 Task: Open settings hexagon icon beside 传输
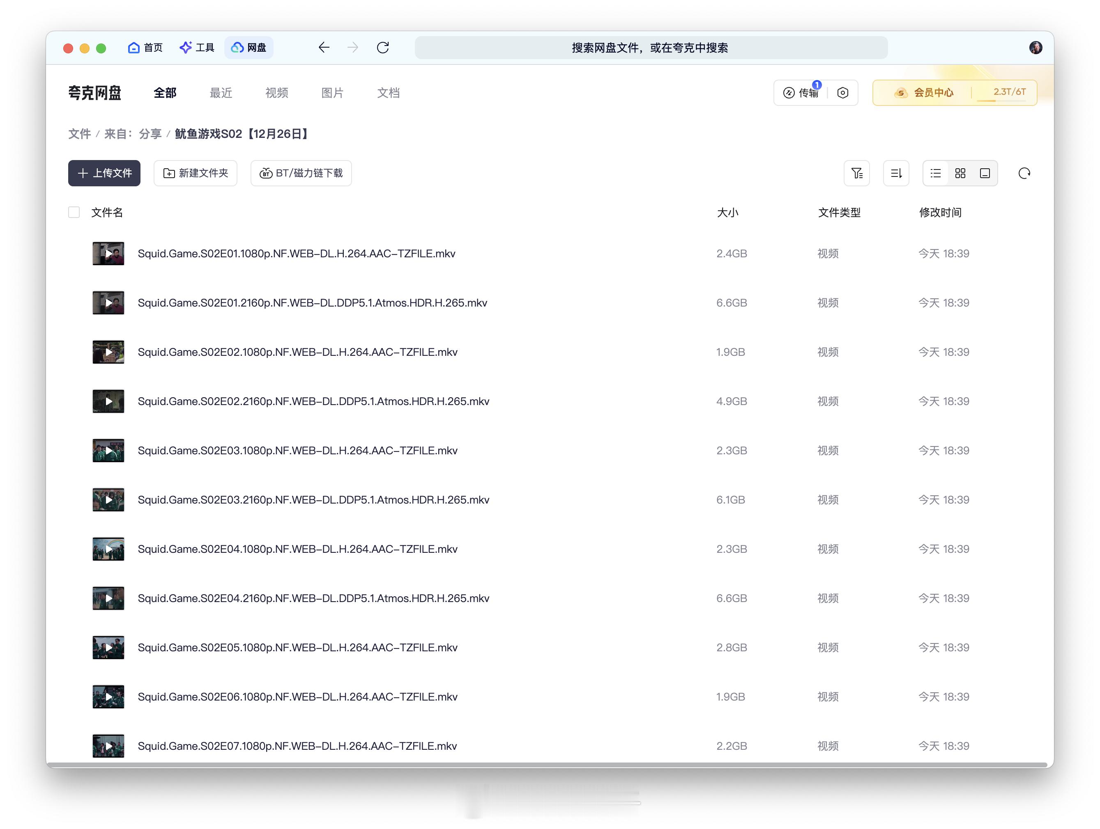[842, 93]
